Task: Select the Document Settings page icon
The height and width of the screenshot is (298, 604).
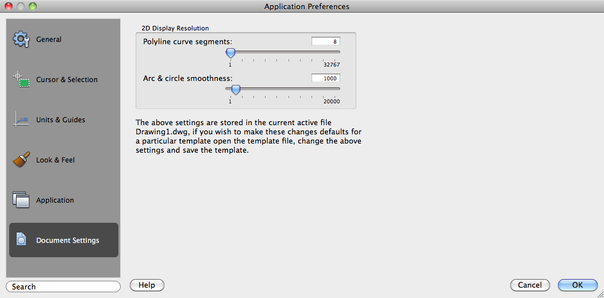Action: point(21,240)
